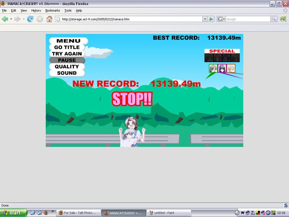
Task: Click the W icon in system tray
Action: click(242, 213)
